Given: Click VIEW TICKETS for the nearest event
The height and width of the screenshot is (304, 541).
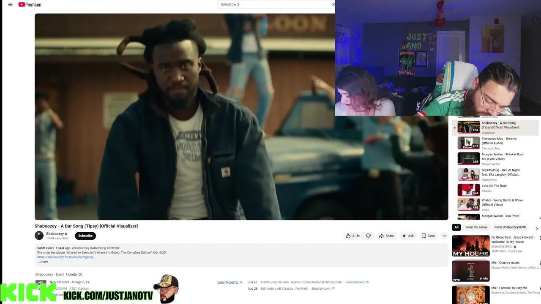Looking at the screenshot, I should point(230,282).
